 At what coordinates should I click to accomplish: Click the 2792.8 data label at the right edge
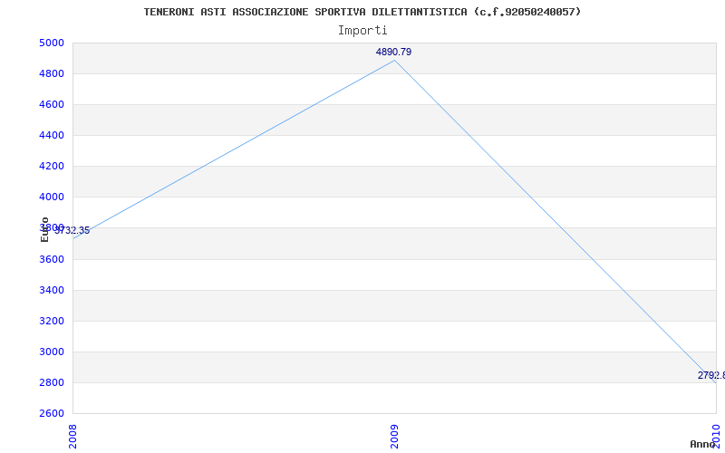tap(711, 375)
